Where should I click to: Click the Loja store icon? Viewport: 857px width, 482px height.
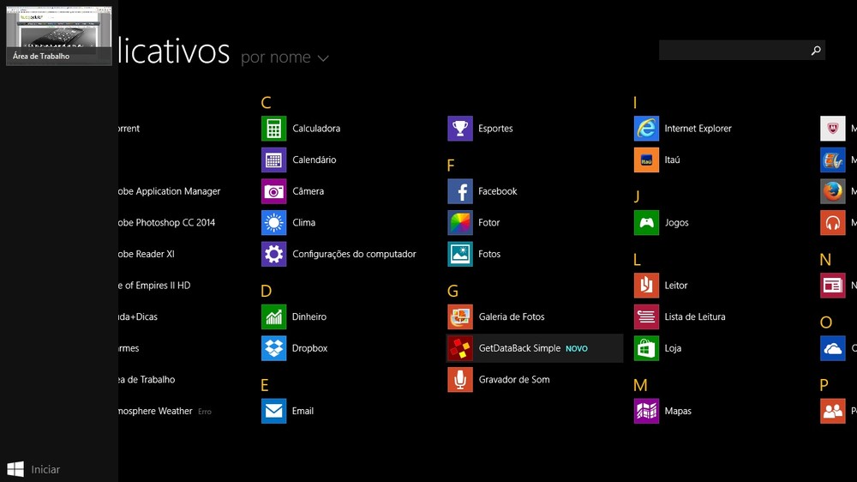(x=646, y=348)
